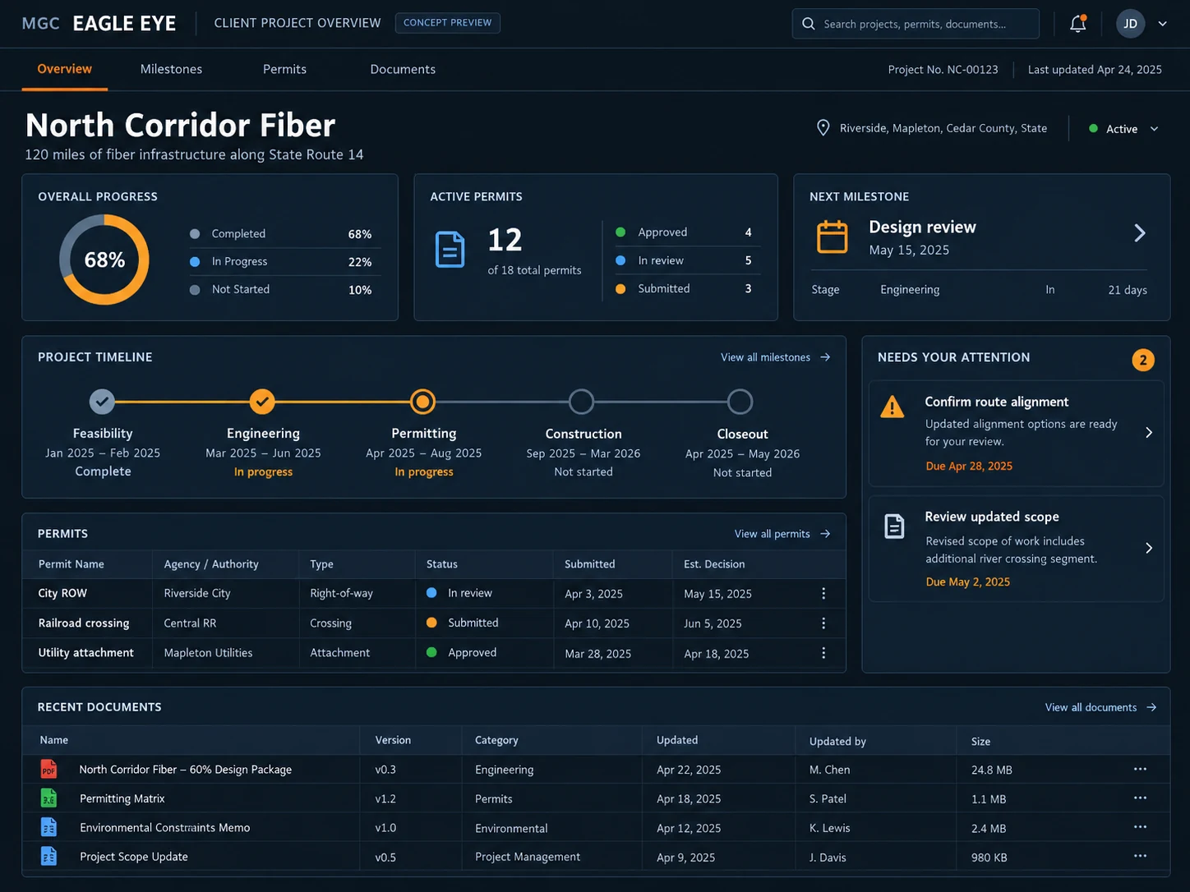Select the Construction timeline marker
Viewport: 1190px width, 892px height.
[x=581, y=402]
